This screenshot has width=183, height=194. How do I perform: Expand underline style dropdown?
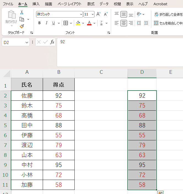coord(59,23)
